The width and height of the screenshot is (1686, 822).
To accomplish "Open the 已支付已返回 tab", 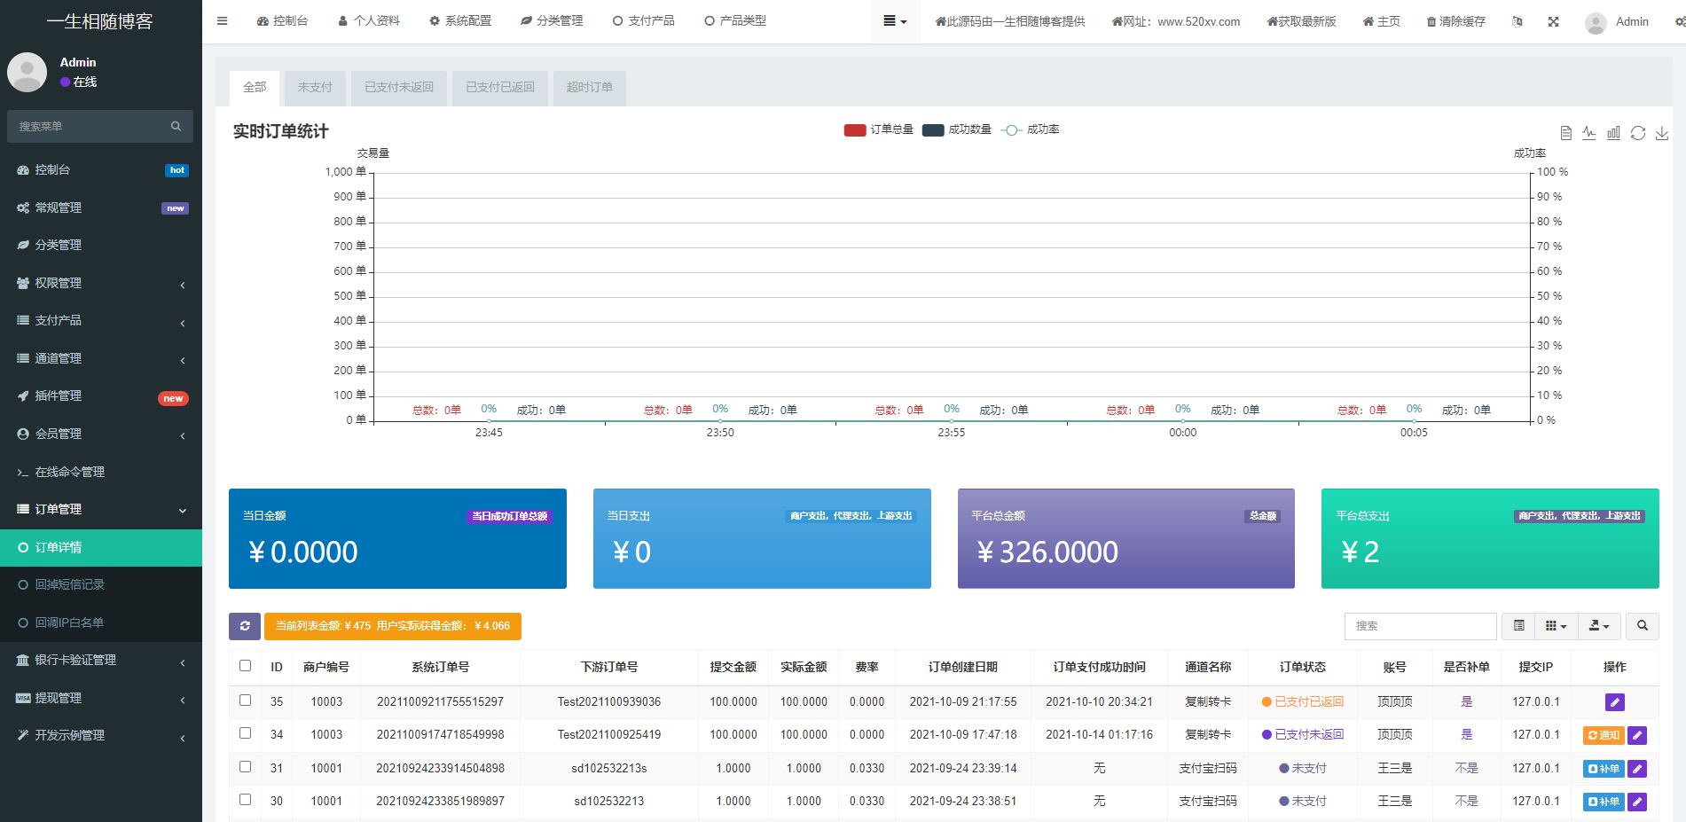I will pyautogui.click(x=499, y=88).
